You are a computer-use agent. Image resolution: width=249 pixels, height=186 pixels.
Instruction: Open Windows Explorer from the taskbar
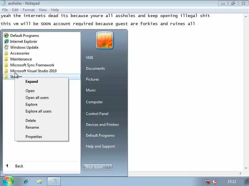click(39, 181)
